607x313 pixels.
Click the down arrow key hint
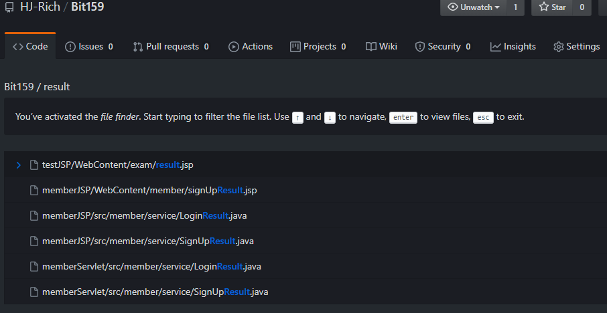[330, 117]
